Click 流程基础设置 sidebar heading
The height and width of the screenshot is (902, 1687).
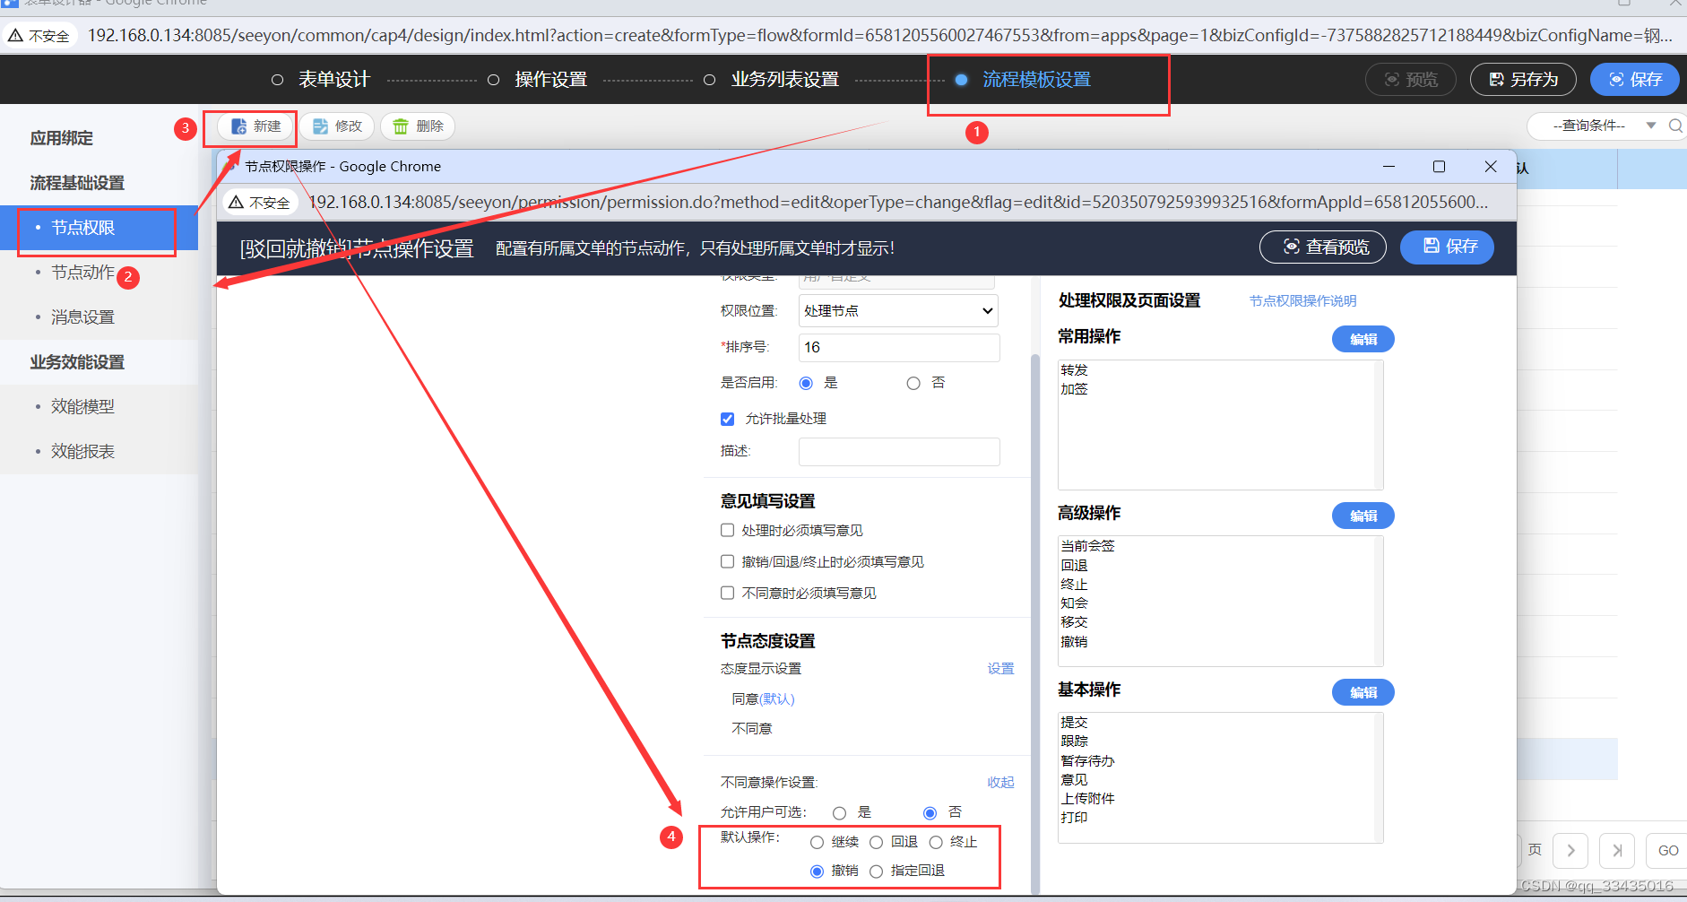click(77, 183)
